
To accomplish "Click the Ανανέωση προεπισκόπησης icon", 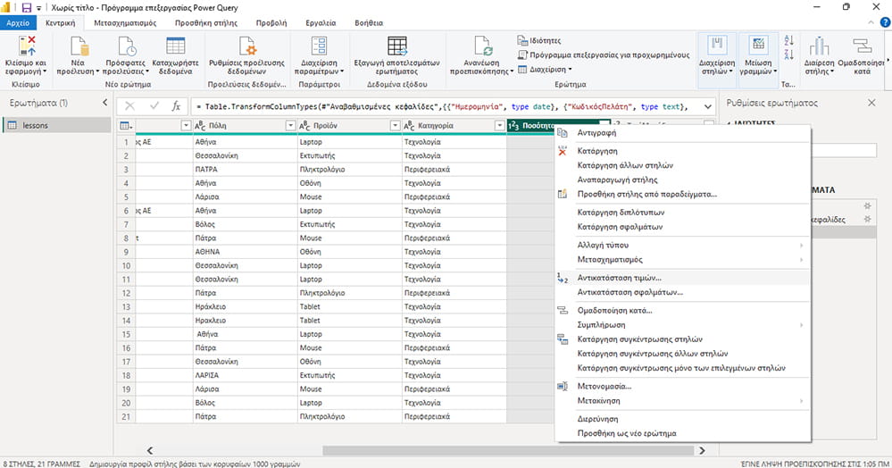I will (x=482, y=46).
